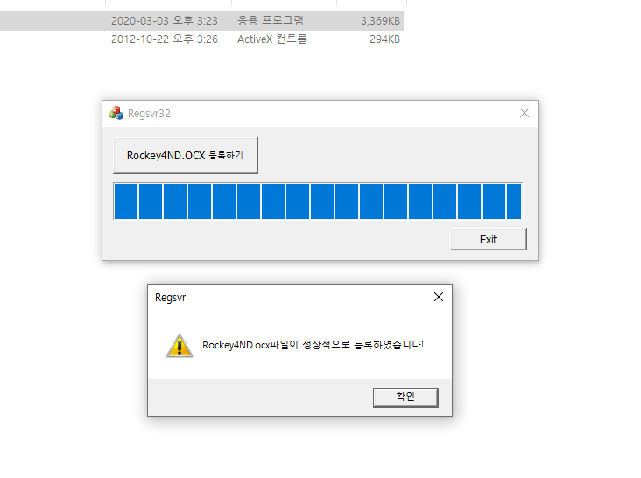
Task: Click the Rockey4ND.ocx registration success message
Action: point(314,345)
